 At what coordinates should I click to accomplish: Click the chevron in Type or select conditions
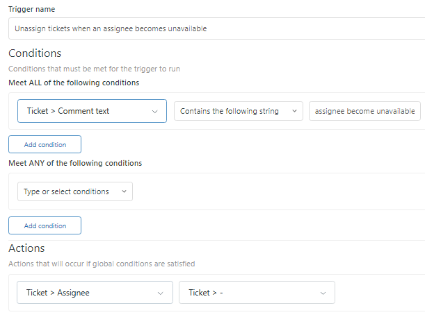click(124, 191)
